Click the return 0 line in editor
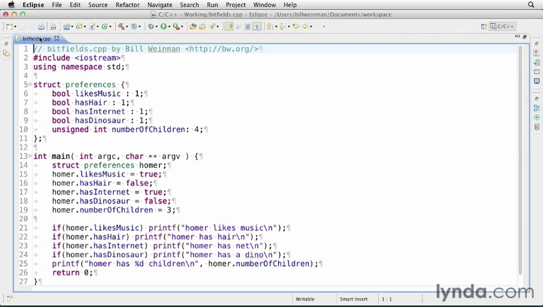This screenshot has width=543, height=307. point(72,272)
